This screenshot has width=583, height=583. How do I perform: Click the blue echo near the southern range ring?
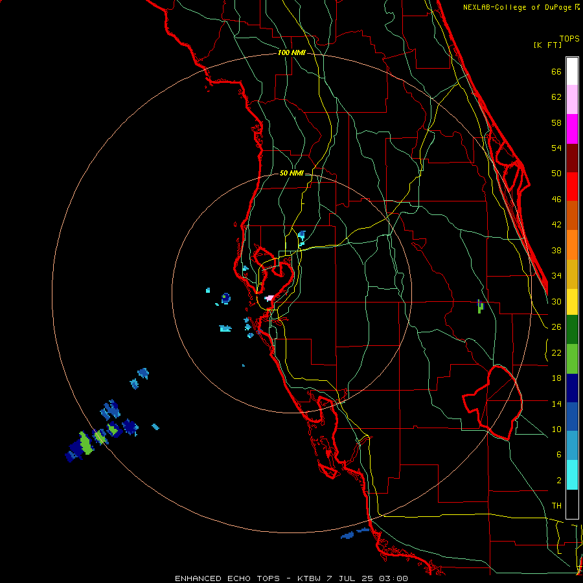pyautogui.click(x=348, y=536)
